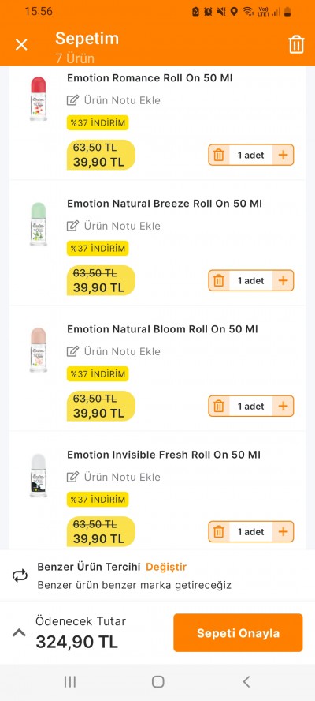Add another Invisible Fresh Roll On

pyautogui.click(x=283, y=532)
